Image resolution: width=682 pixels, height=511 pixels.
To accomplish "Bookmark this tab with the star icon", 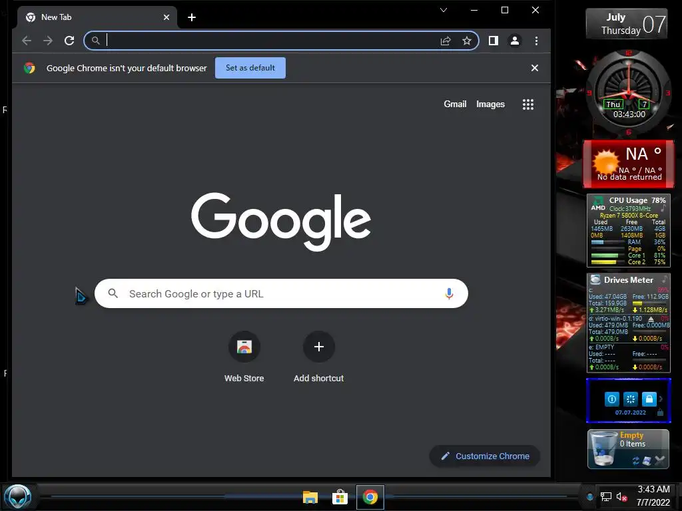I will click(x=467, y=41).
